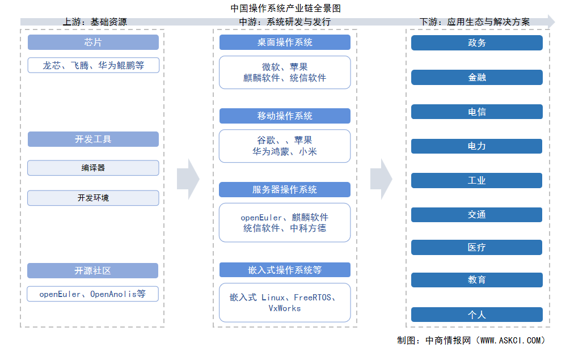Image resolution: width=570 pixels, height=348 pixels.
Task: Click the 医疗 box
Action: point(476,247)
